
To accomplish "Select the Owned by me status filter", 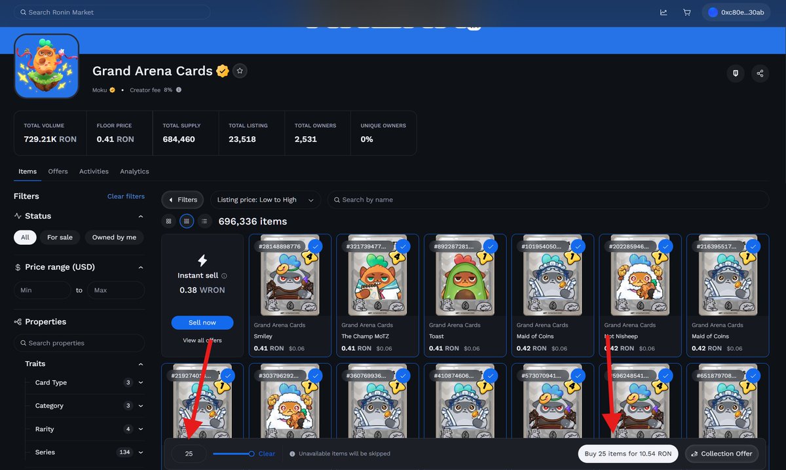I will (x=114, y=238).
